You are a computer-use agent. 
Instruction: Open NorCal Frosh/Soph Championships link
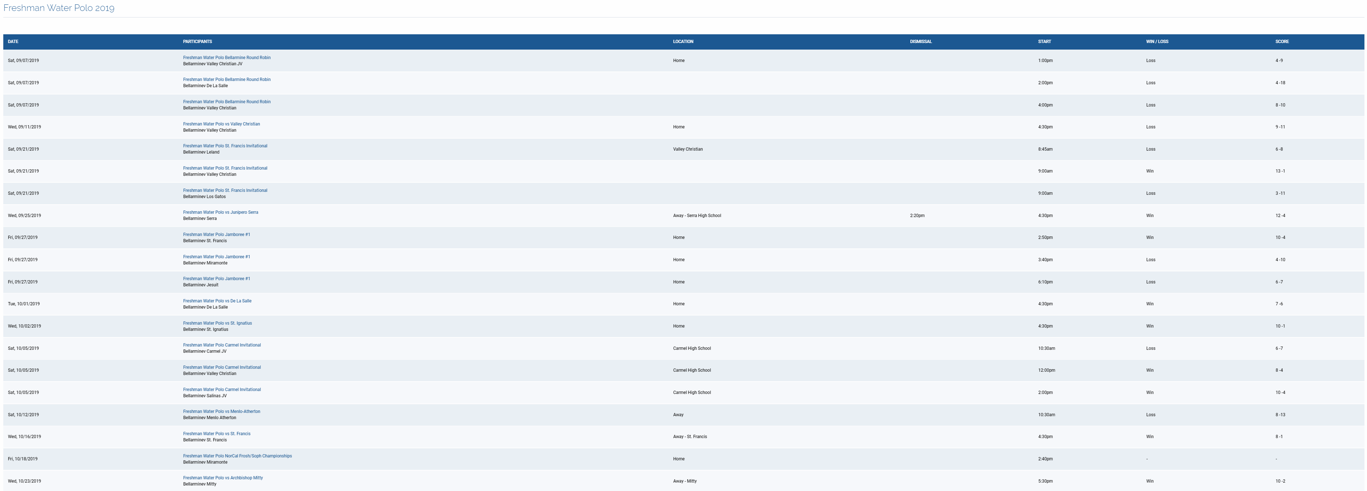(237, 456)
